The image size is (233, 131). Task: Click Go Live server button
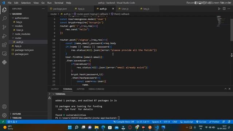(x=201, y=122)
